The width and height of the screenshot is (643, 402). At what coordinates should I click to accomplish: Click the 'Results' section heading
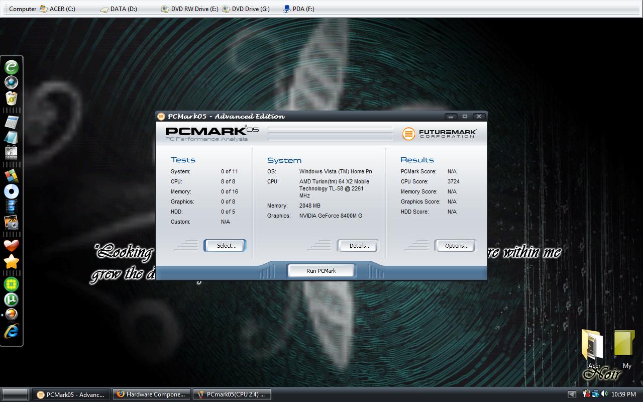pyautogui.click(x=417, y=160)
